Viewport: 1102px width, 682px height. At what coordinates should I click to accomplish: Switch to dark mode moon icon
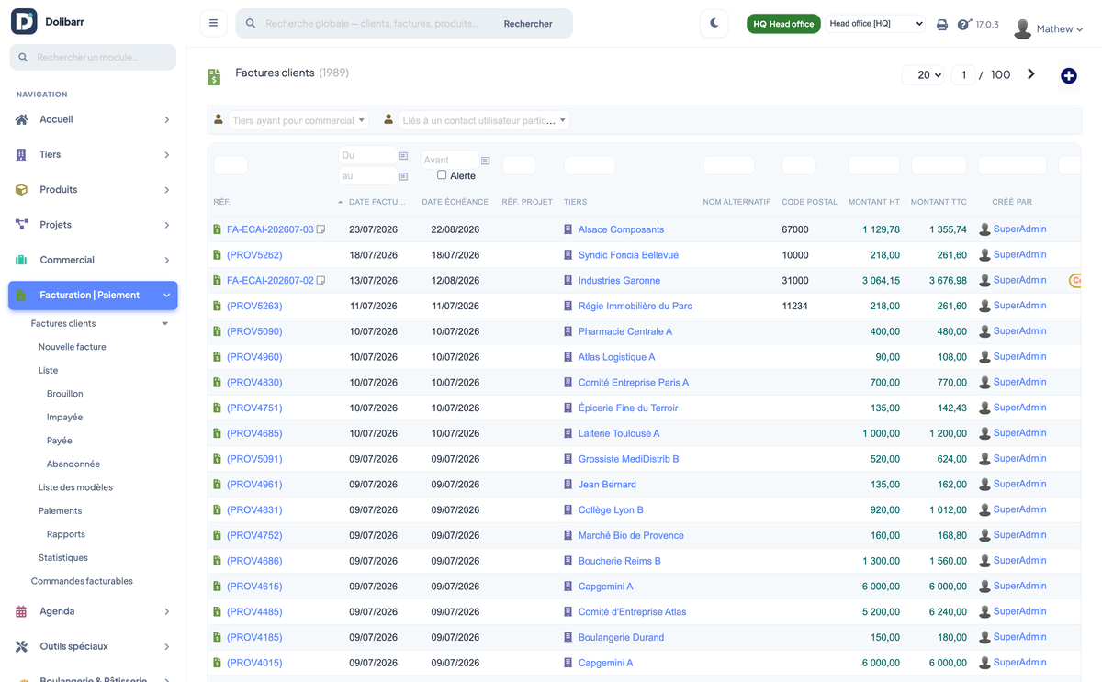pyautogui.click(x=714, y=24)
